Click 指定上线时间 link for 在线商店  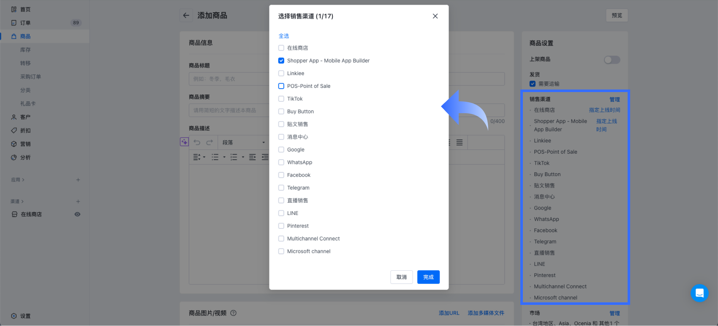[605, 110]
